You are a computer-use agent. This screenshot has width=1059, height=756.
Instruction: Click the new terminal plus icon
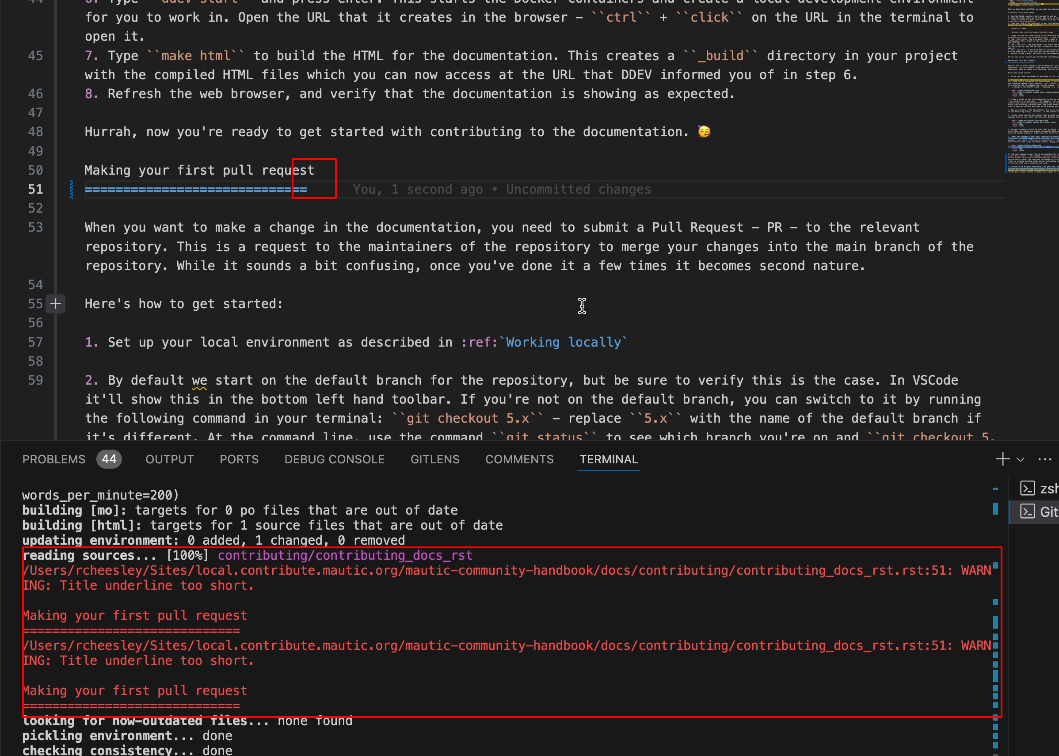[x=1003, y=459]
